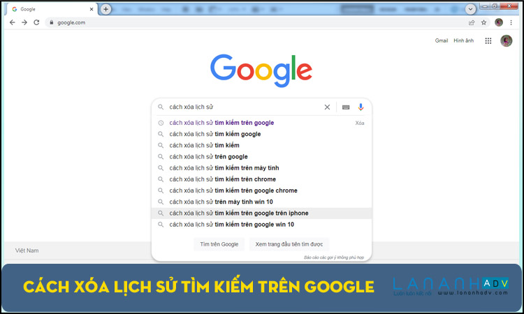Viewport: 524px width, 314px height.
Task: Open Google account avatar on page
Action: click(x=506, y=40)
